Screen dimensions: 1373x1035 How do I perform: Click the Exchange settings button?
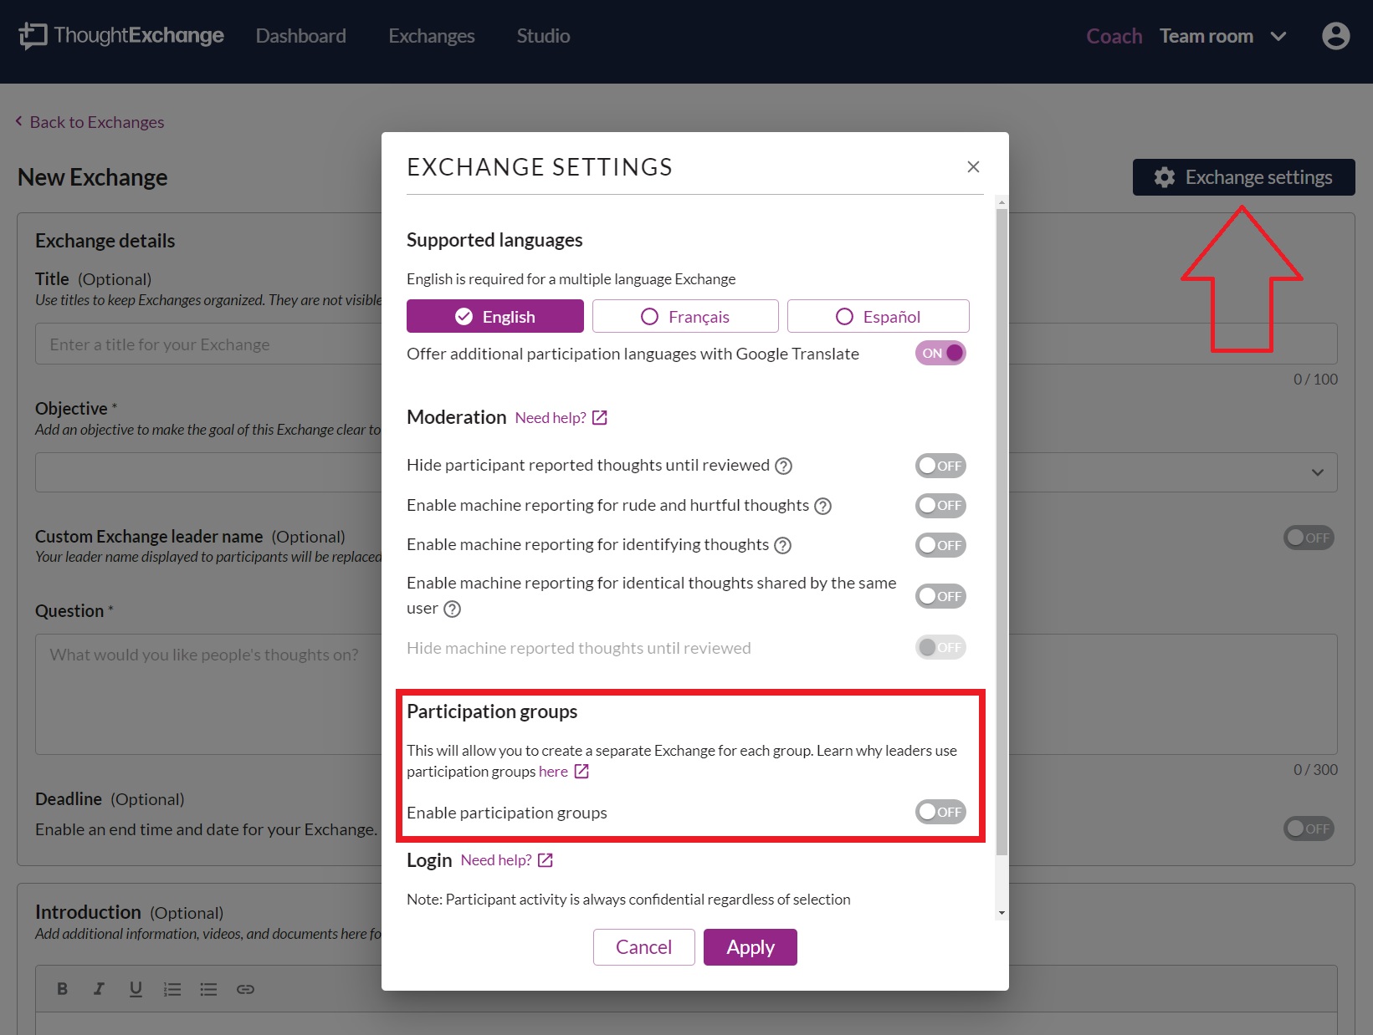[1244, 177]
